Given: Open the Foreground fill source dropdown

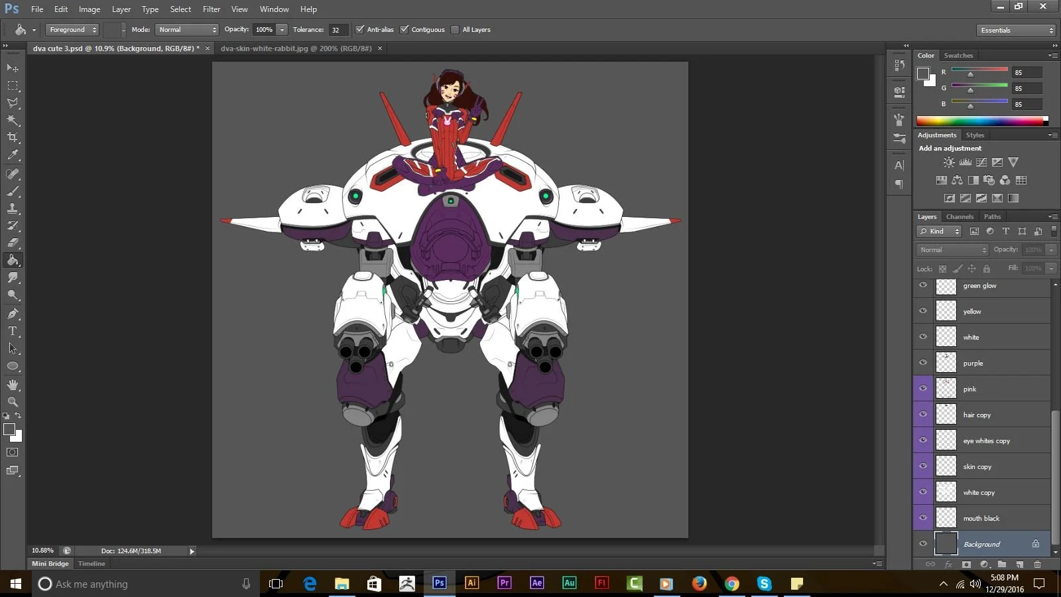Looking at the screenshot, I should tap(72, 30).
